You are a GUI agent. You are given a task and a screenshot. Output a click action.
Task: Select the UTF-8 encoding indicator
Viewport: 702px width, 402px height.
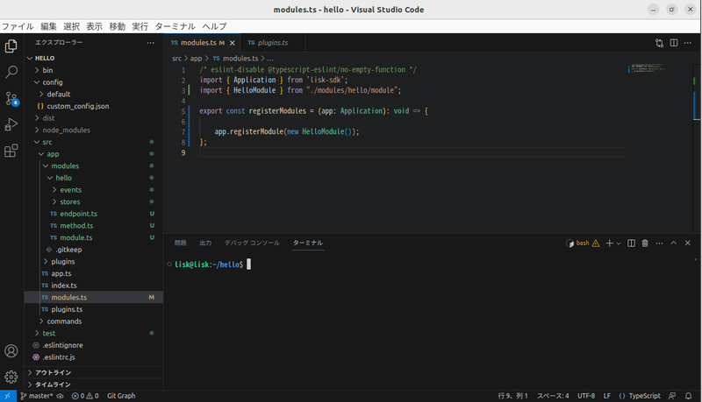click(x=586, y=396)
